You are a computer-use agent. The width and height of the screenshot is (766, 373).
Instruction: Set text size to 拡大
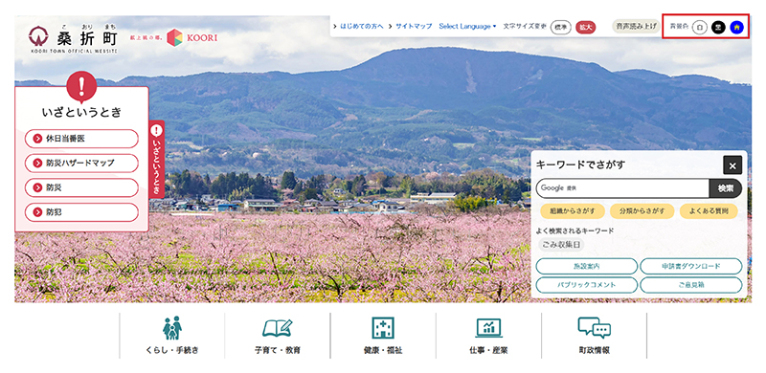pyautogui.click(x=585, y=28)
